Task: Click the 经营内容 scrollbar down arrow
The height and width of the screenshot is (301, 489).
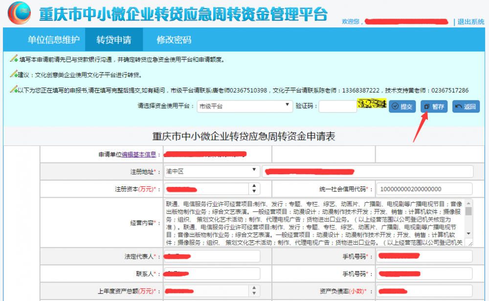Action: [468, 234]
